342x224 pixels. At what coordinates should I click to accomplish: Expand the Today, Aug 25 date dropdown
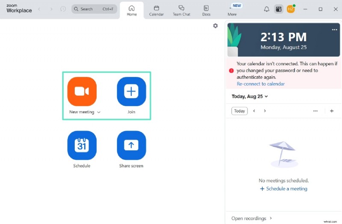266,97
